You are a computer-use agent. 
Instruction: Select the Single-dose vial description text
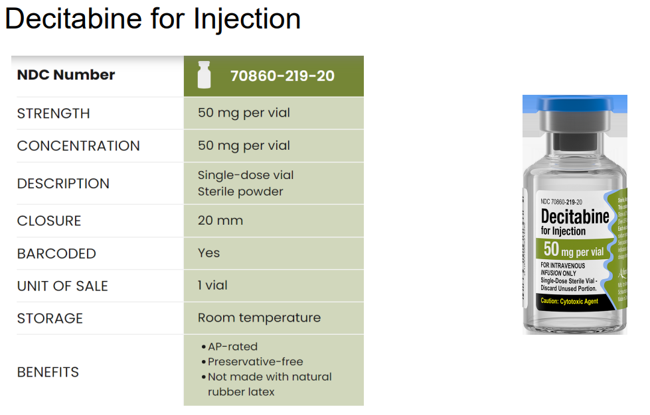pyautogui.click(x=246, y=176)
